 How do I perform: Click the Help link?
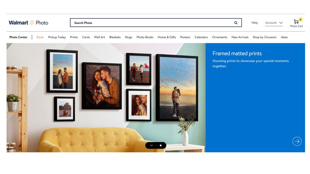[254, 23]
